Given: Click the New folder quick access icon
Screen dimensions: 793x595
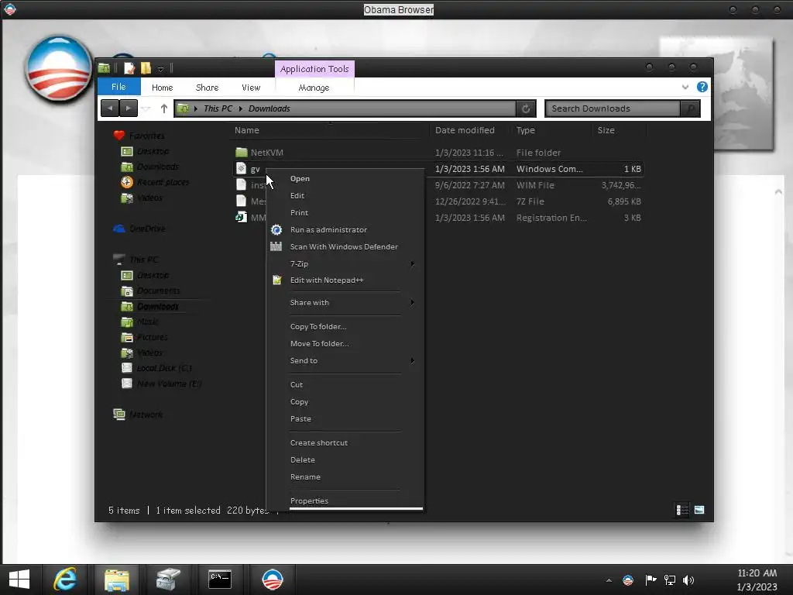Looking at the screenshot, I should point(146,68).
